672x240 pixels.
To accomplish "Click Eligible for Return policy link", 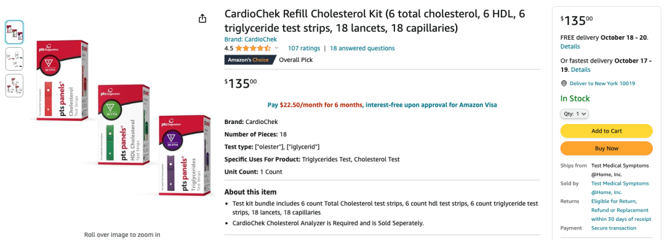I will pos(621,210).
